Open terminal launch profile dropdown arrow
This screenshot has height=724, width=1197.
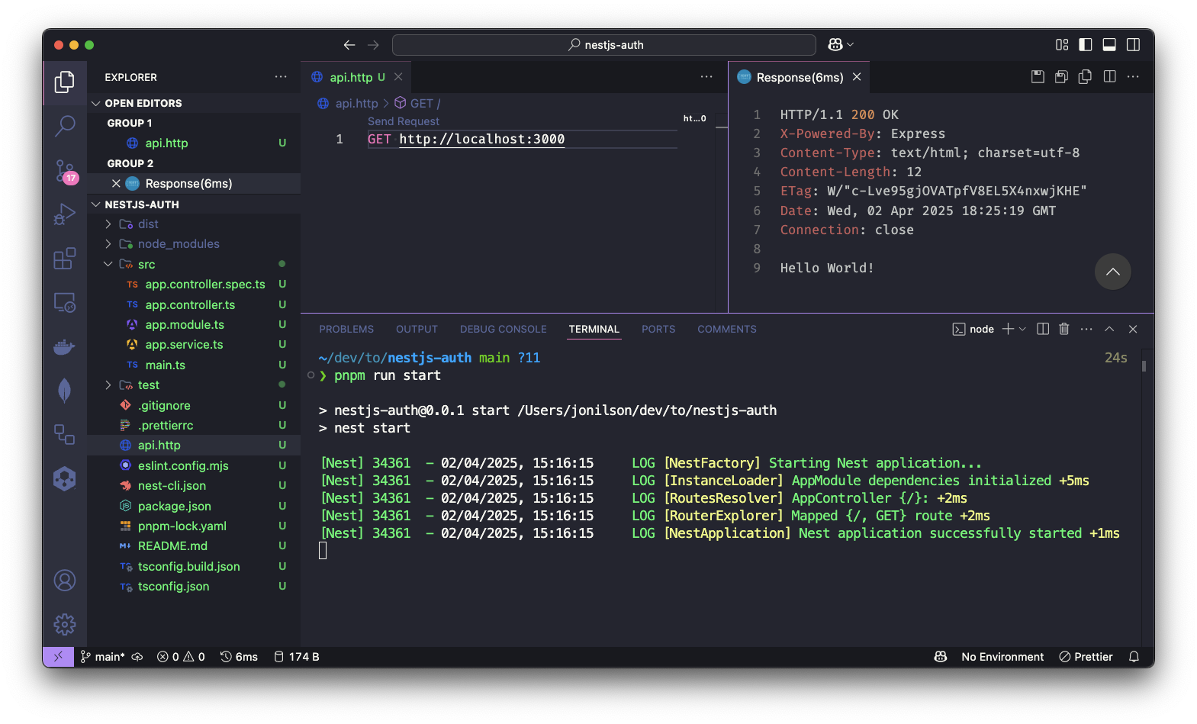coord(1022,329)
